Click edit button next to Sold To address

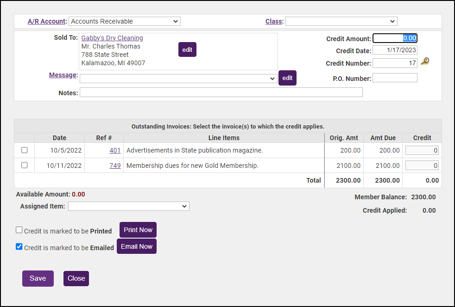tap(187, 49)
